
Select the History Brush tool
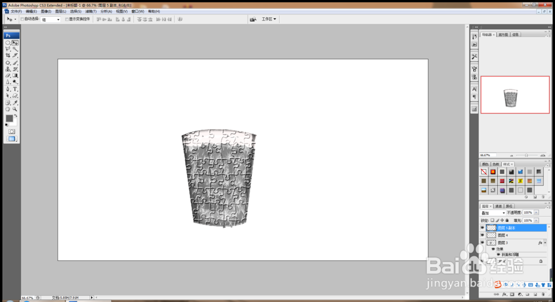15,69
